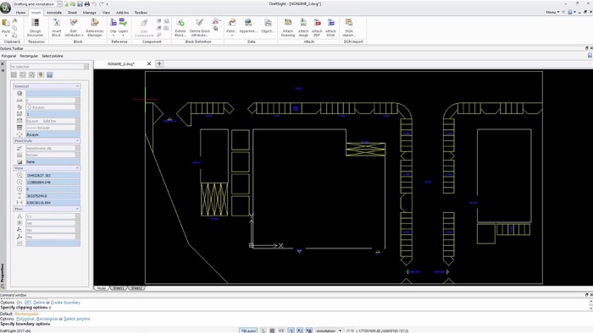Viewport: 593px width, 333px height.
Task: Click the last blue icon in Properties toolbar
Action: click(x=49, y=75)
